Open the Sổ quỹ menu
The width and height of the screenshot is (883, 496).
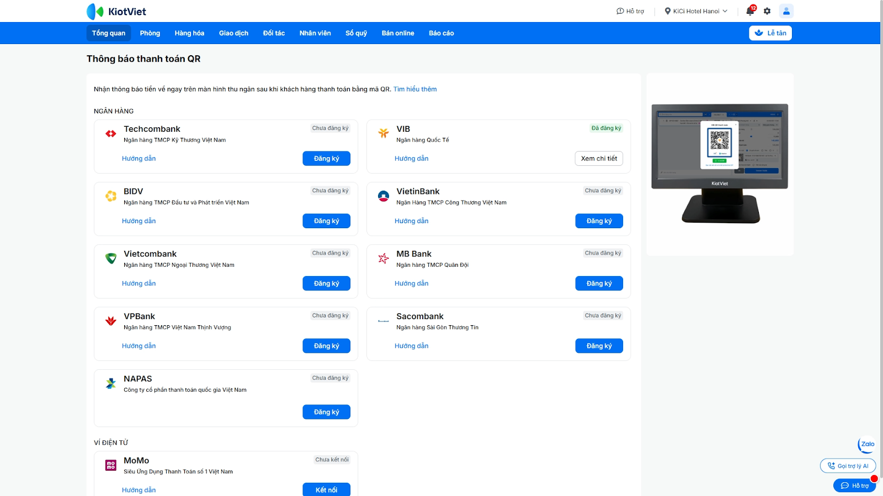(357, 33)
